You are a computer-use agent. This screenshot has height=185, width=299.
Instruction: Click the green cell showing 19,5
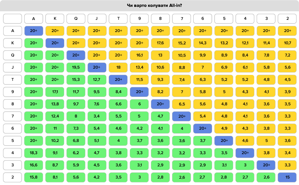76,67
